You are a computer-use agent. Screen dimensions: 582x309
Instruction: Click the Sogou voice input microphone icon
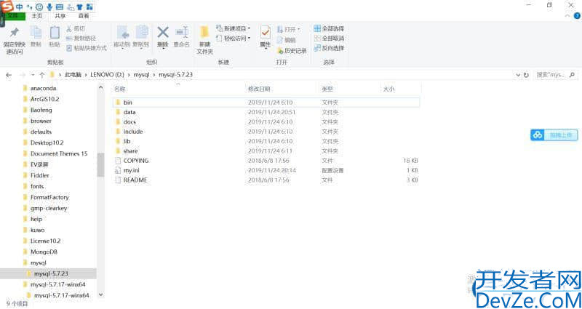click(49, 6)
